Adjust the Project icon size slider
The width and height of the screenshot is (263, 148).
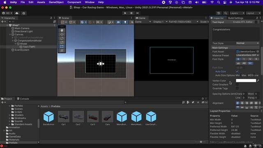pos(201,142)
